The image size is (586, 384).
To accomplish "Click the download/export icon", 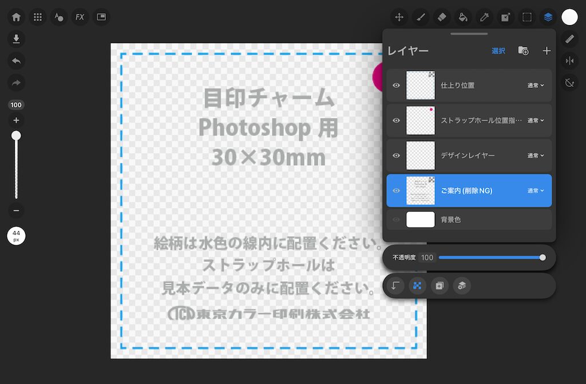I will point(16,39).
